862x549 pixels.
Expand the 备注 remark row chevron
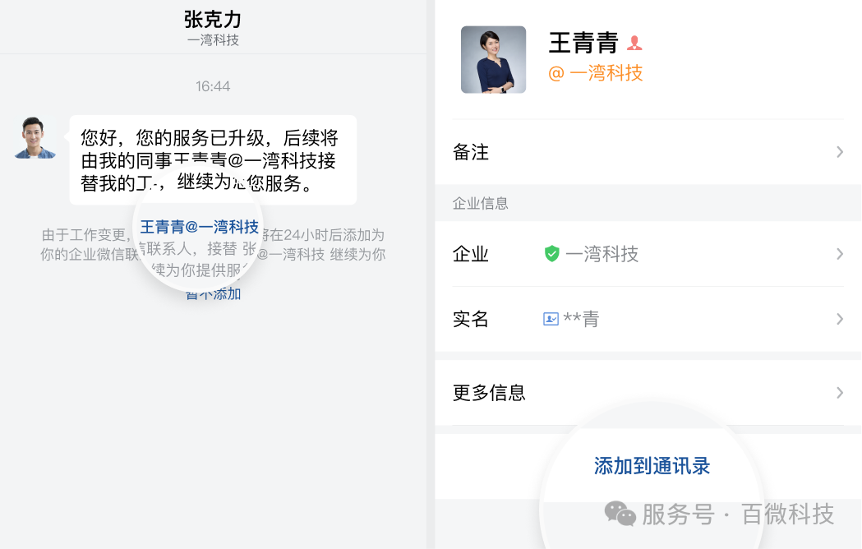click(x=839, y=152)
